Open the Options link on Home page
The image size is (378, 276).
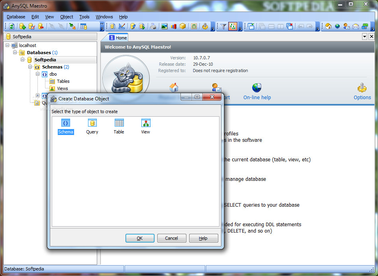tap(362, 98)
